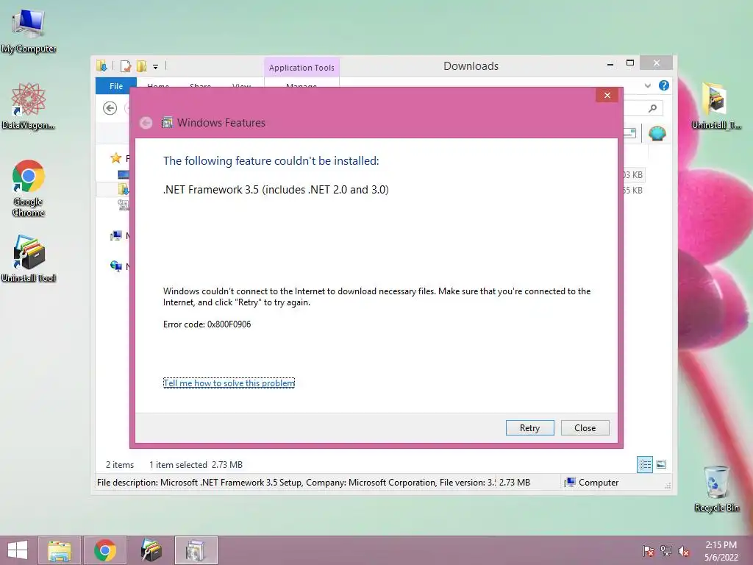753x565 pixels.
Task: Open 'Tell me how to solve this problem' link
Action: 229,383
